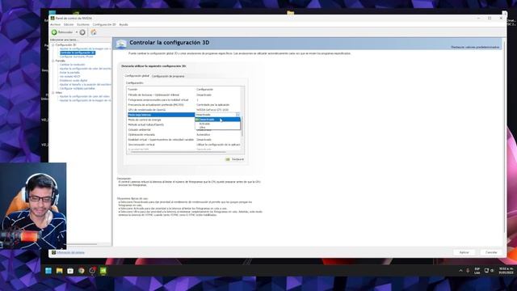Click the Frecuencia de actualización preferida row

pos(184,104)
